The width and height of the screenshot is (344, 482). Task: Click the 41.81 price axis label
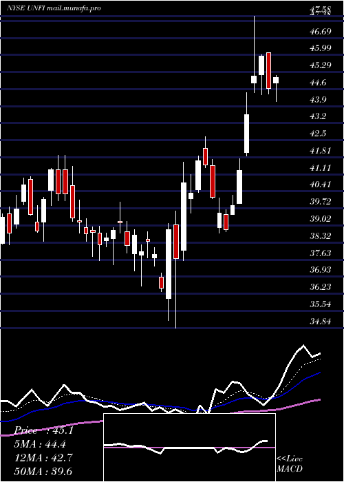coord(320,151)
